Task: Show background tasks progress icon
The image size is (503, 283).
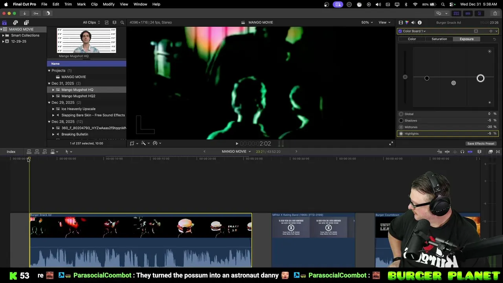Action: 48,13
